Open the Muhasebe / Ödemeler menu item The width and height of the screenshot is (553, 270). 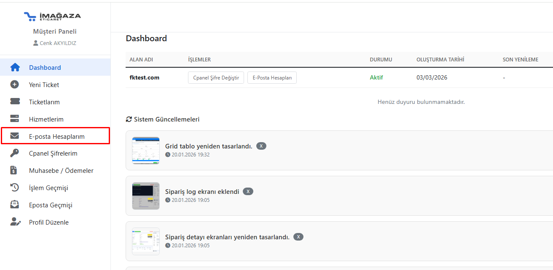coord(61,171)
